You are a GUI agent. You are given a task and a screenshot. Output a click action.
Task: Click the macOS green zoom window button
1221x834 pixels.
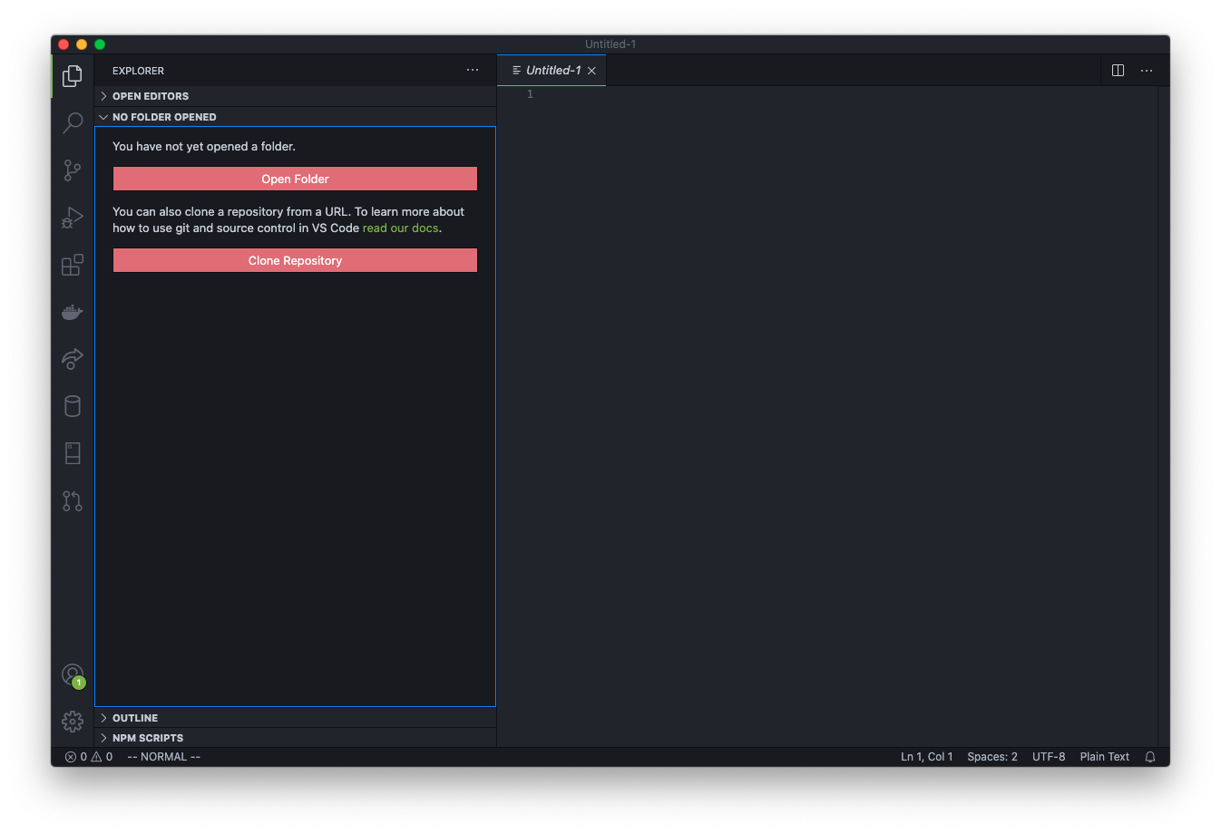tap(100, 44)
